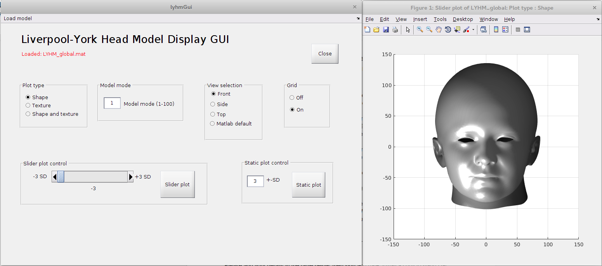Click the slider's right arrow stepper
The width and height of the screenshot is (602, 266).
tap(130, 177)
